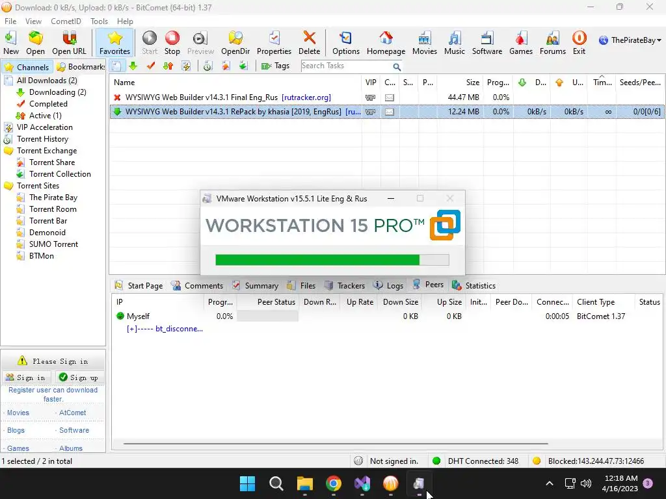The width and height of the screenshot is (666, 499).
Task: Open task Properties from toolbar
Action: click(x=274, y=42)
